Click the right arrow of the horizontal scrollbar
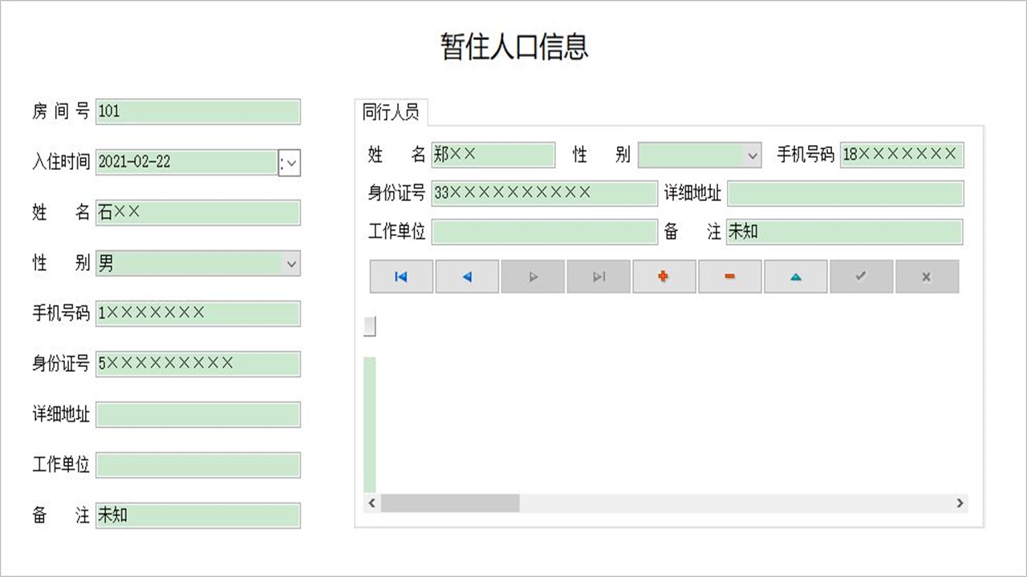 [959, 503]
